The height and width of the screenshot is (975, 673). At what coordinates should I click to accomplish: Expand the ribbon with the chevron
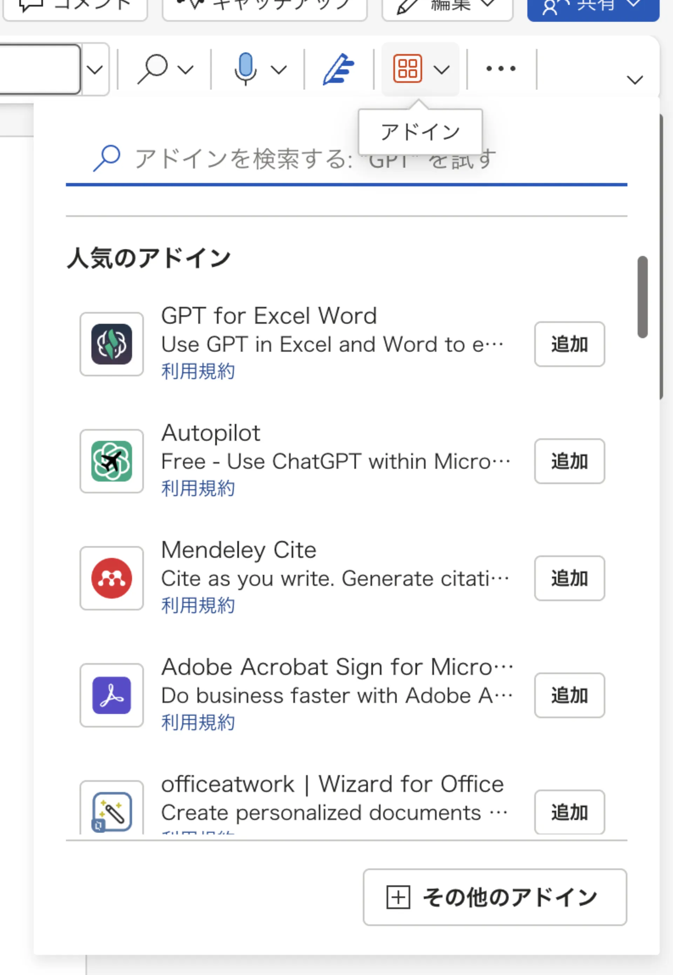point(635,80)
